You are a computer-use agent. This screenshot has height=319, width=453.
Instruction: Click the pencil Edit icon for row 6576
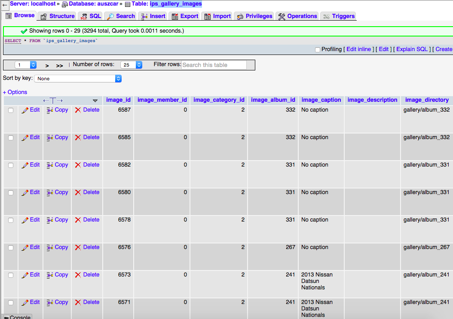[x=25, y=247]
